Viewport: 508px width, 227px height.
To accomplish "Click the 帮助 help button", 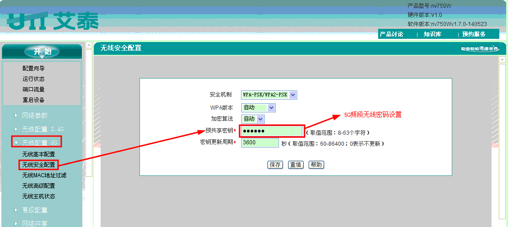I will (x=316, y=165).
